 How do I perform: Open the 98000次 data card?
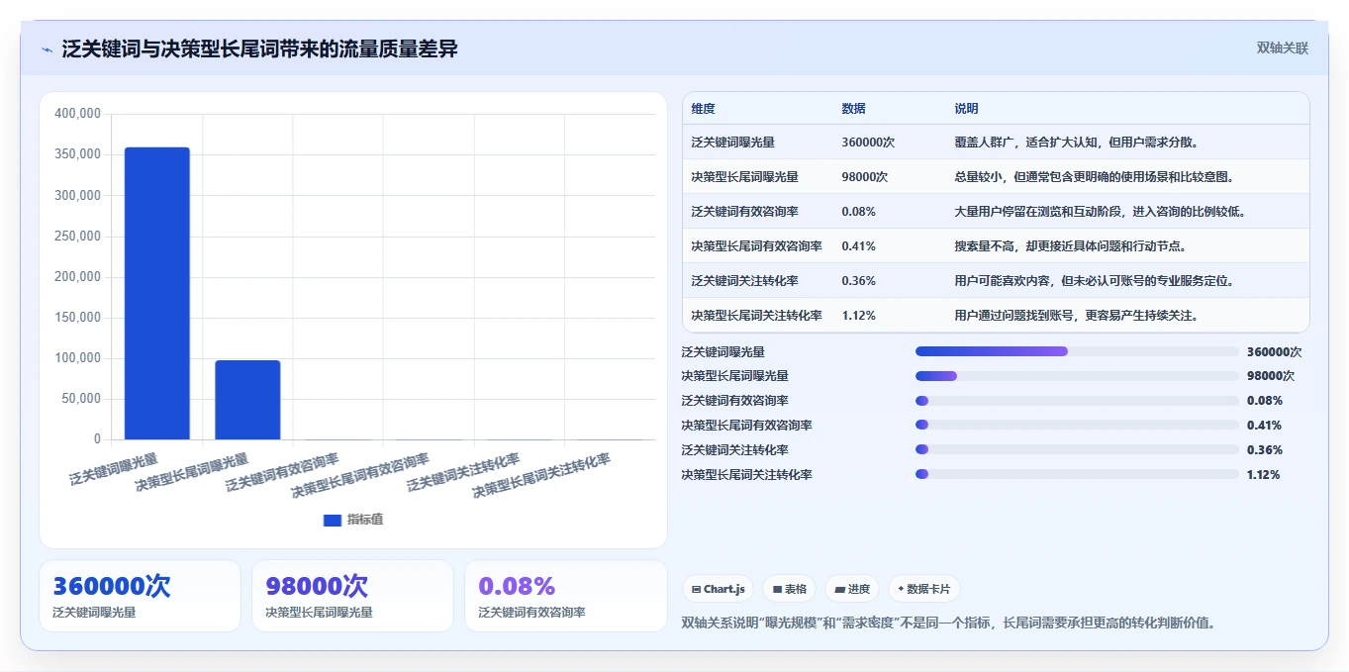click(x=352, y=596)
